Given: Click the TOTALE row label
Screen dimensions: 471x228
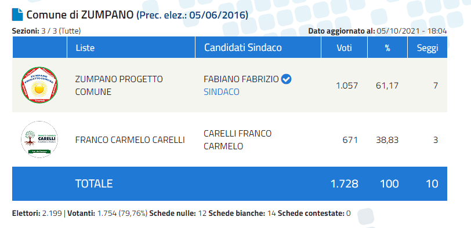Looking at the screenshot, I should [94, 183].
